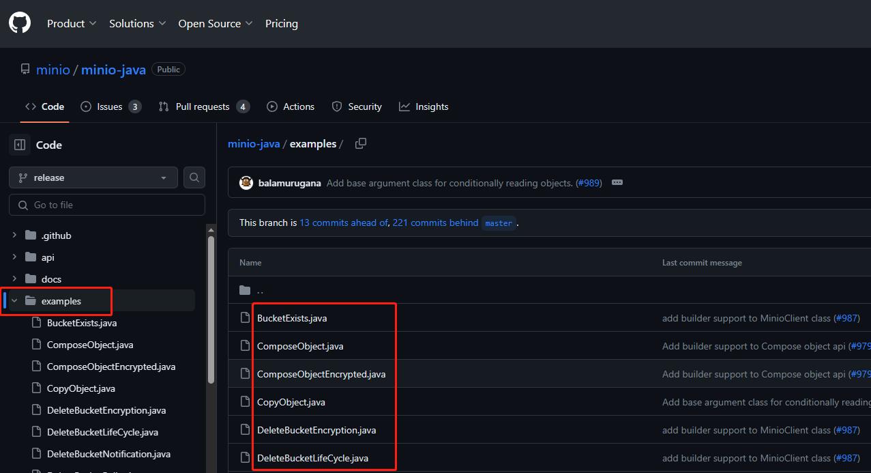Click the search magnifier beside branch selector
This screenshot has height=473, width=871.
[x=194, y=177]
